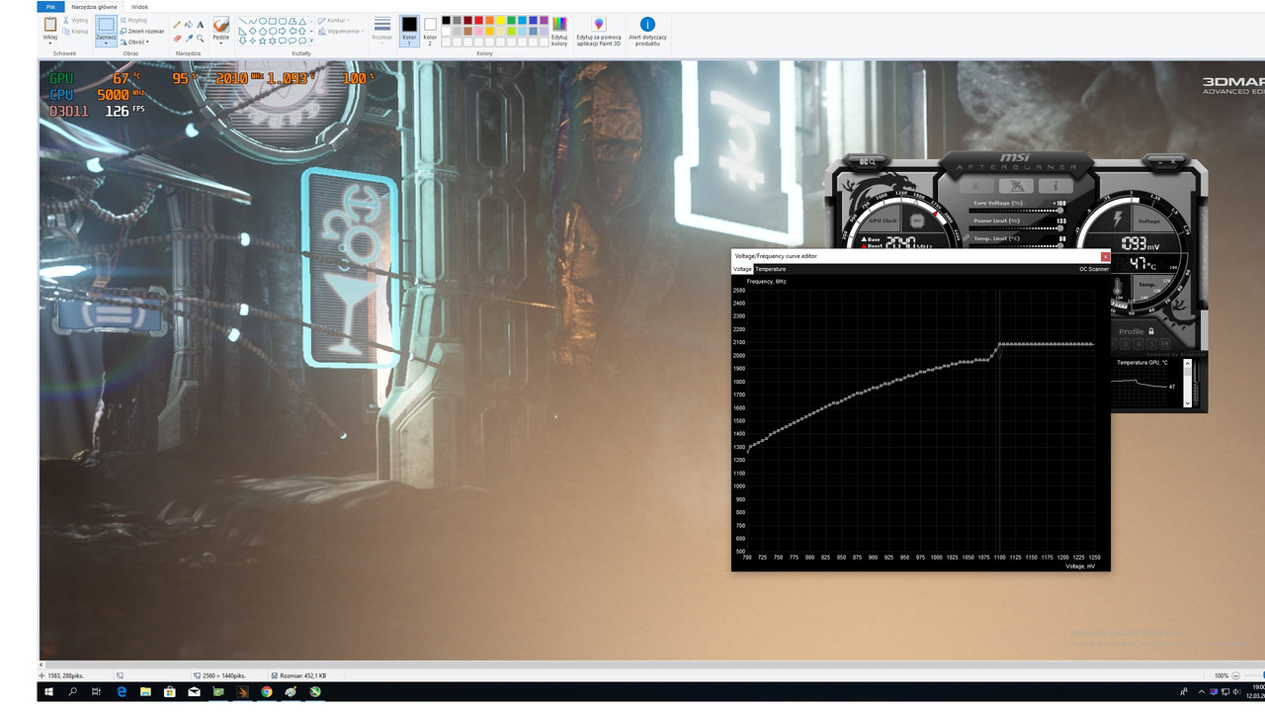Open Microsoft Store from the taskbar
Image resolution: width=1265 pixels, height=712 pixels.
pos(170,692)
